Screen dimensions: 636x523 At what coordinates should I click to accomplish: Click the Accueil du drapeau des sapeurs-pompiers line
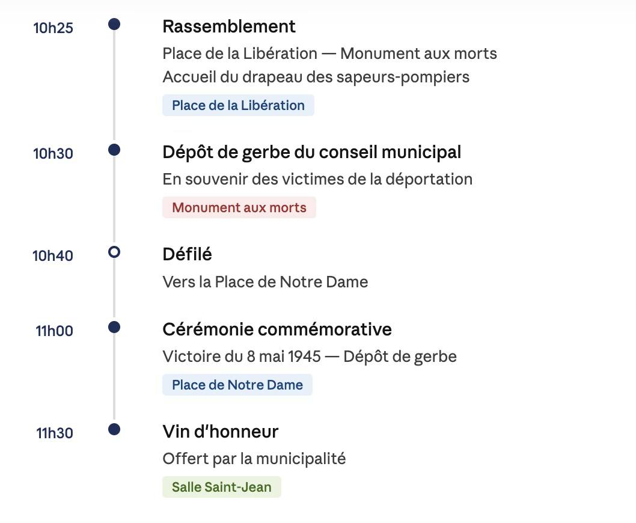(x=316, y=78)
